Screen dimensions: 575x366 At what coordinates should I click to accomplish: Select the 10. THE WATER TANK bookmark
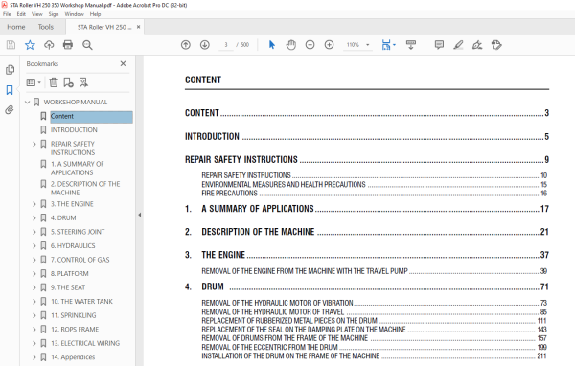point(81,302)
